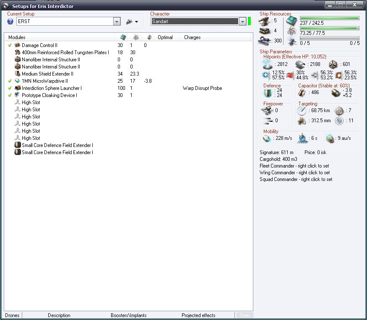Click the max locked targets icon showing 7
The width and height of the screenshot is (367, 320).
(339, 110)
